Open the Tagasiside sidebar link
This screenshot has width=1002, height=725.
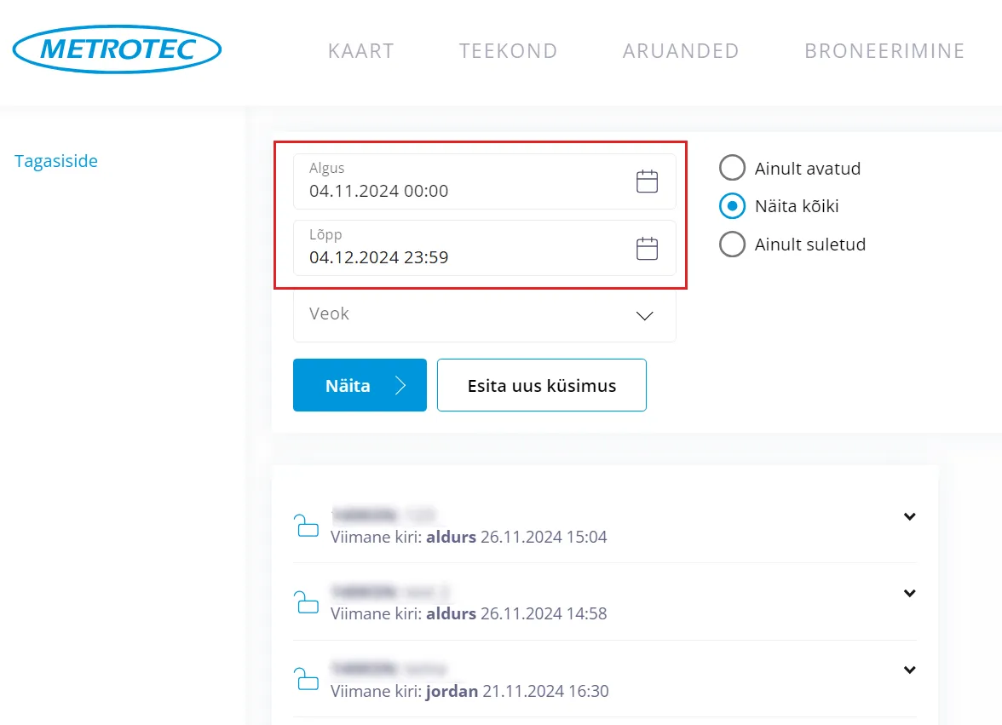(x=56, y=161)
